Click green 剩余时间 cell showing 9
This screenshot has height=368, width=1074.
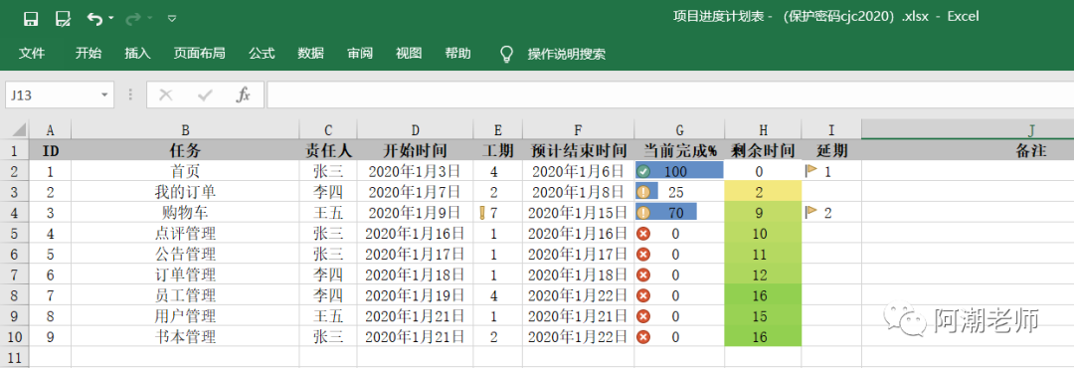tap(763, 213)
